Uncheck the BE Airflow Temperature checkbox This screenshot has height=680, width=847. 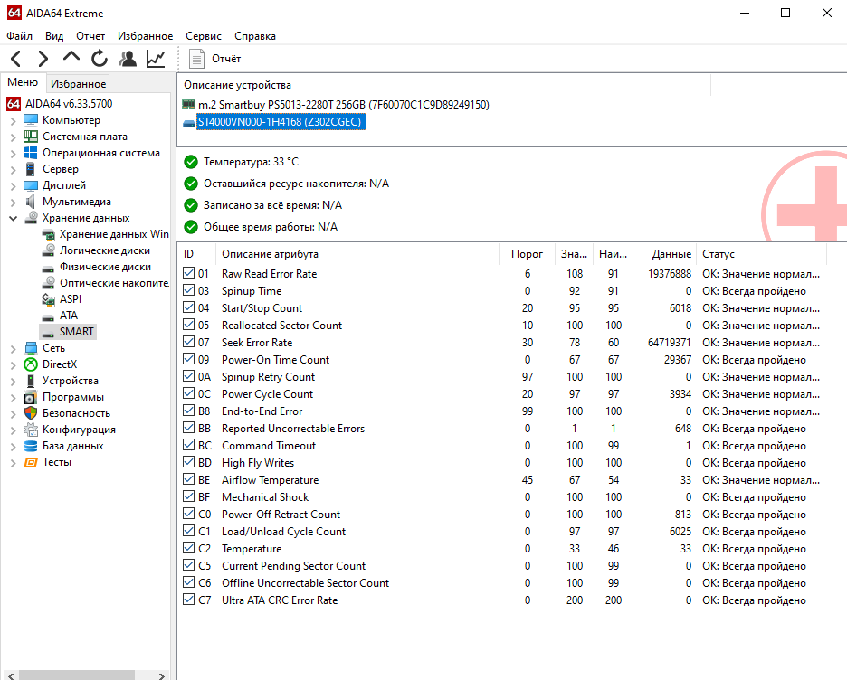pos(188,478)
